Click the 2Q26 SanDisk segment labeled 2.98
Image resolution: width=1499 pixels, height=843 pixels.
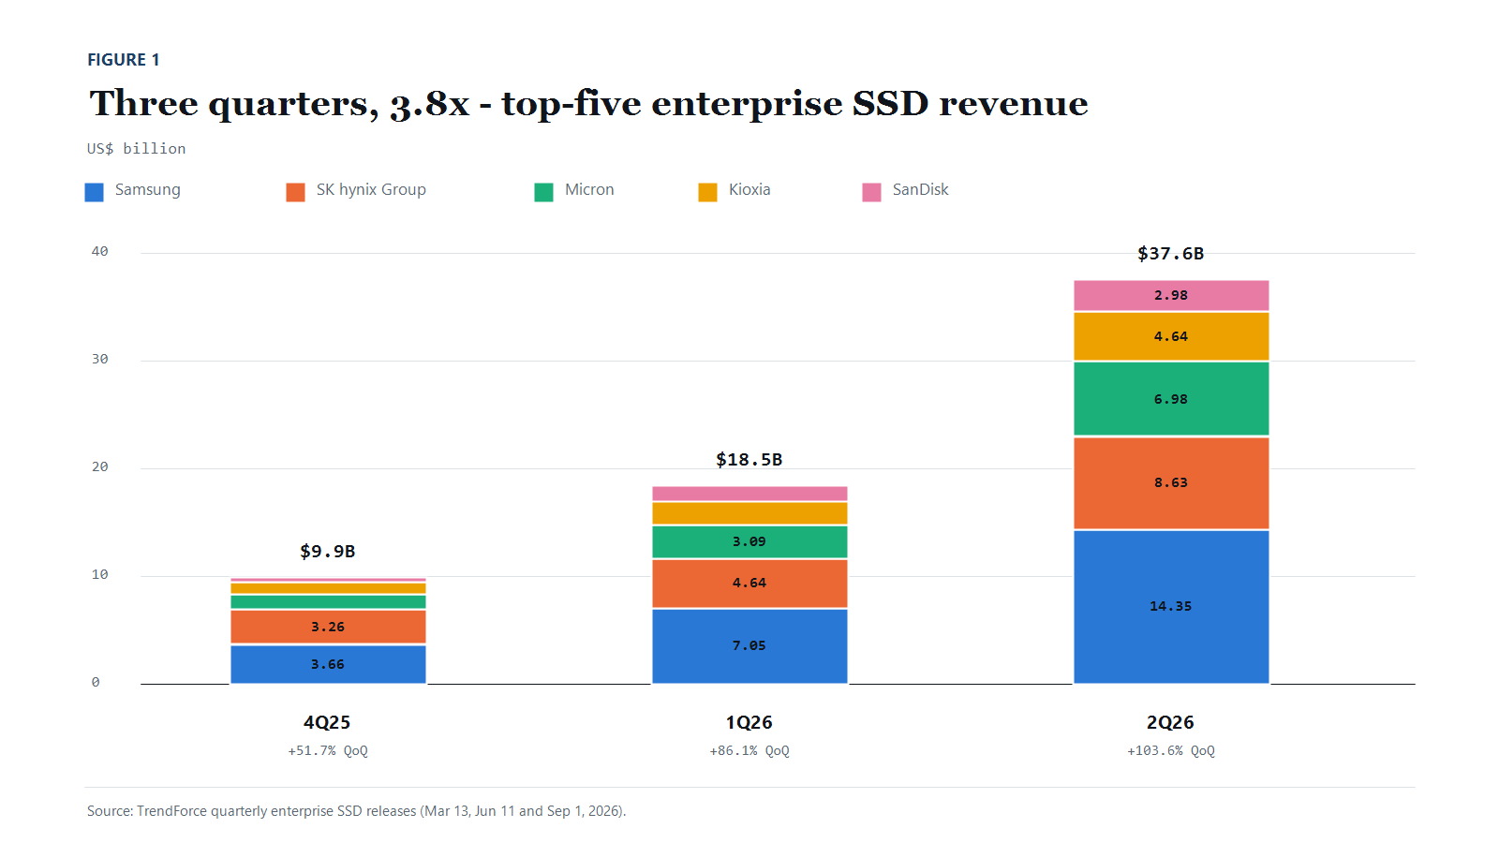(x=1171, y=295)
